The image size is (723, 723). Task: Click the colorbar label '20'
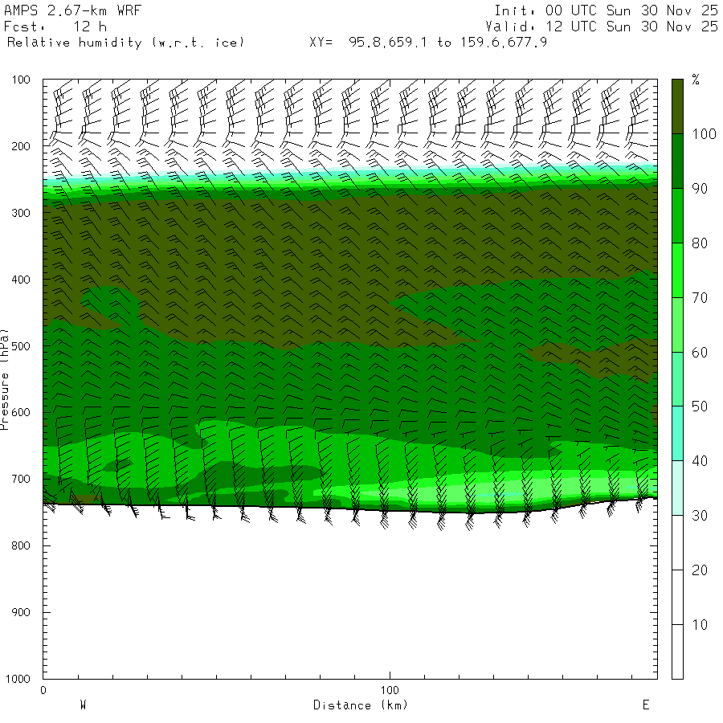(x=700, y=570)
